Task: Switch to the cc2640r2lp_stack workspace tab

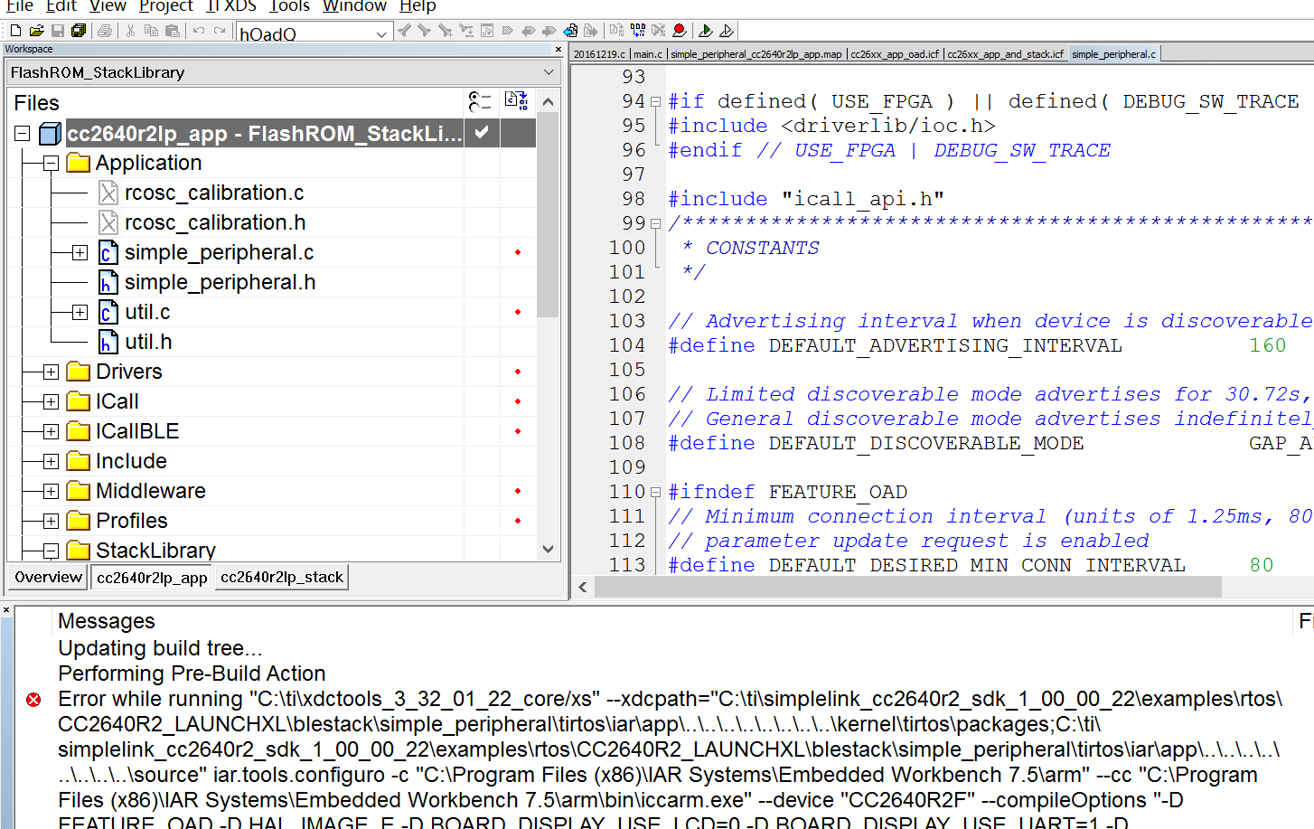Action: click(282, 577)
